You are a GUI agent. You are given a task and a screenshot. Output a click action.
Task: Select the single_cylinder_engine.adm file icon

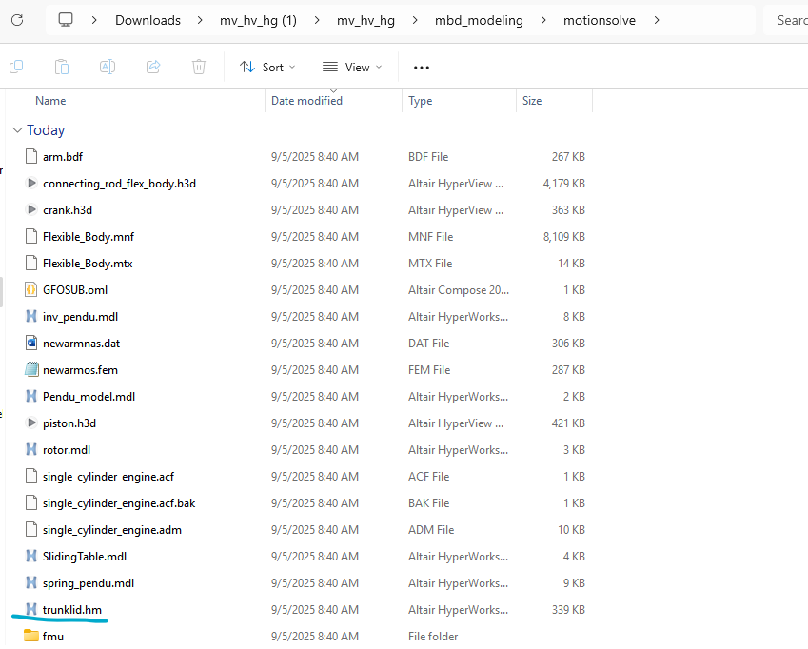point(31,529)
